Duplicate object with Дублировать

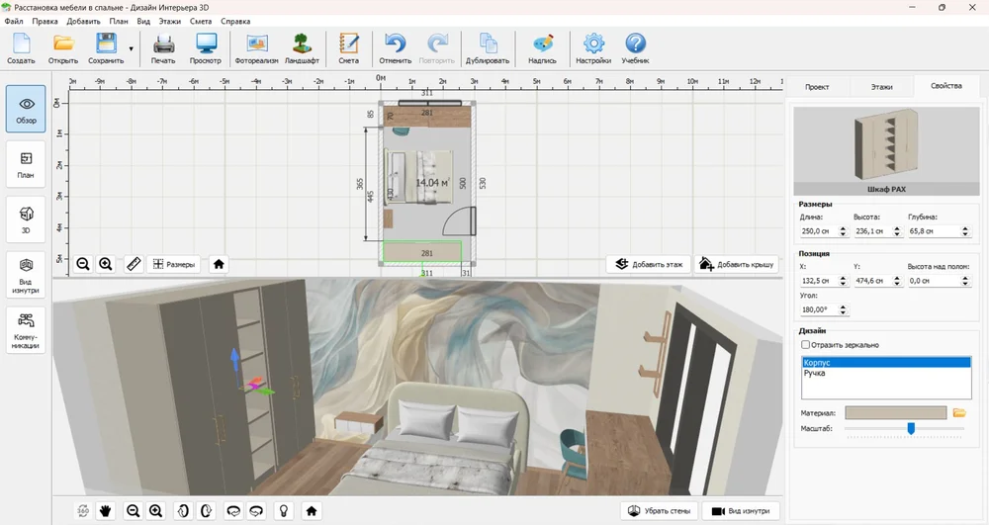click(488, 48)
